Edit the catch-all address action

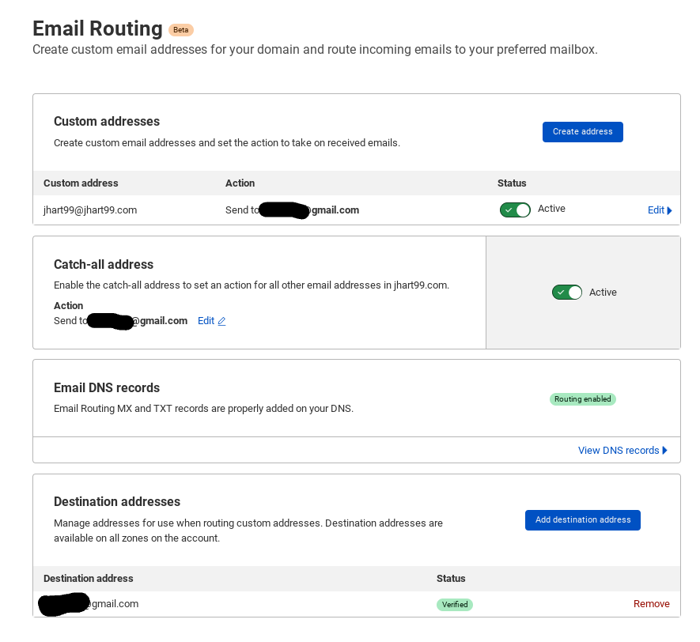click(206, 321)
